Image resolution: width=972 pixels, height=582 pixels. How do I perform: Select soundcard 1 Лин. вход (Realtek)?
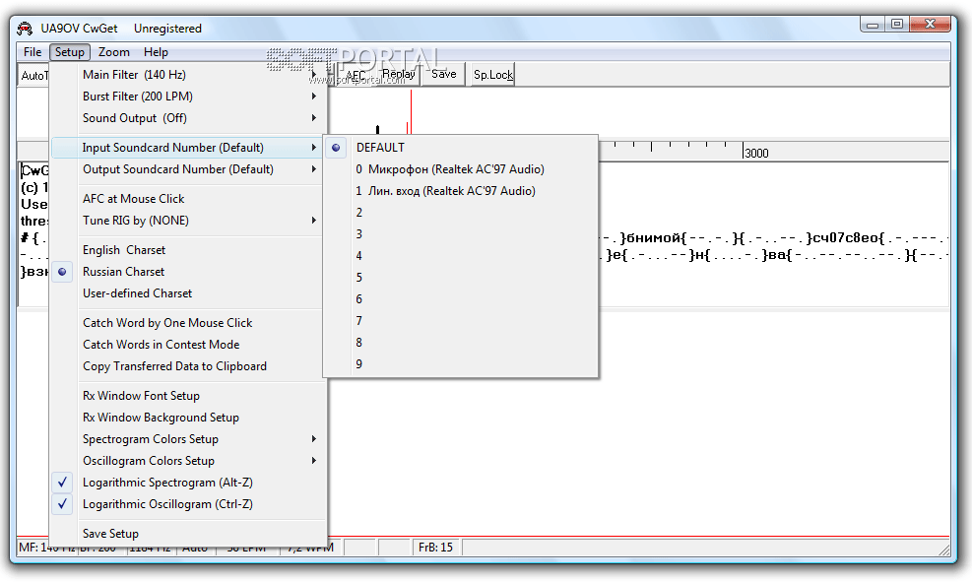(461, 191)
